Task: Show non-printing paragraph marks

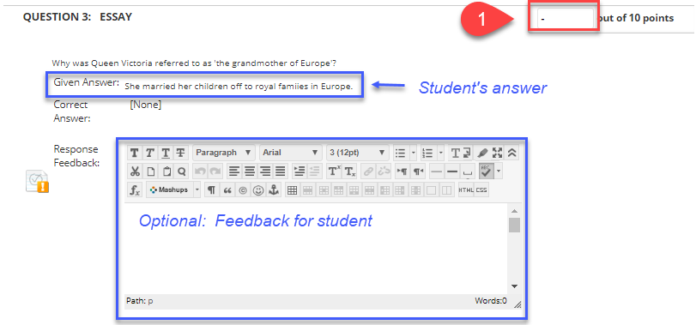Action: [x=212, y=190]
